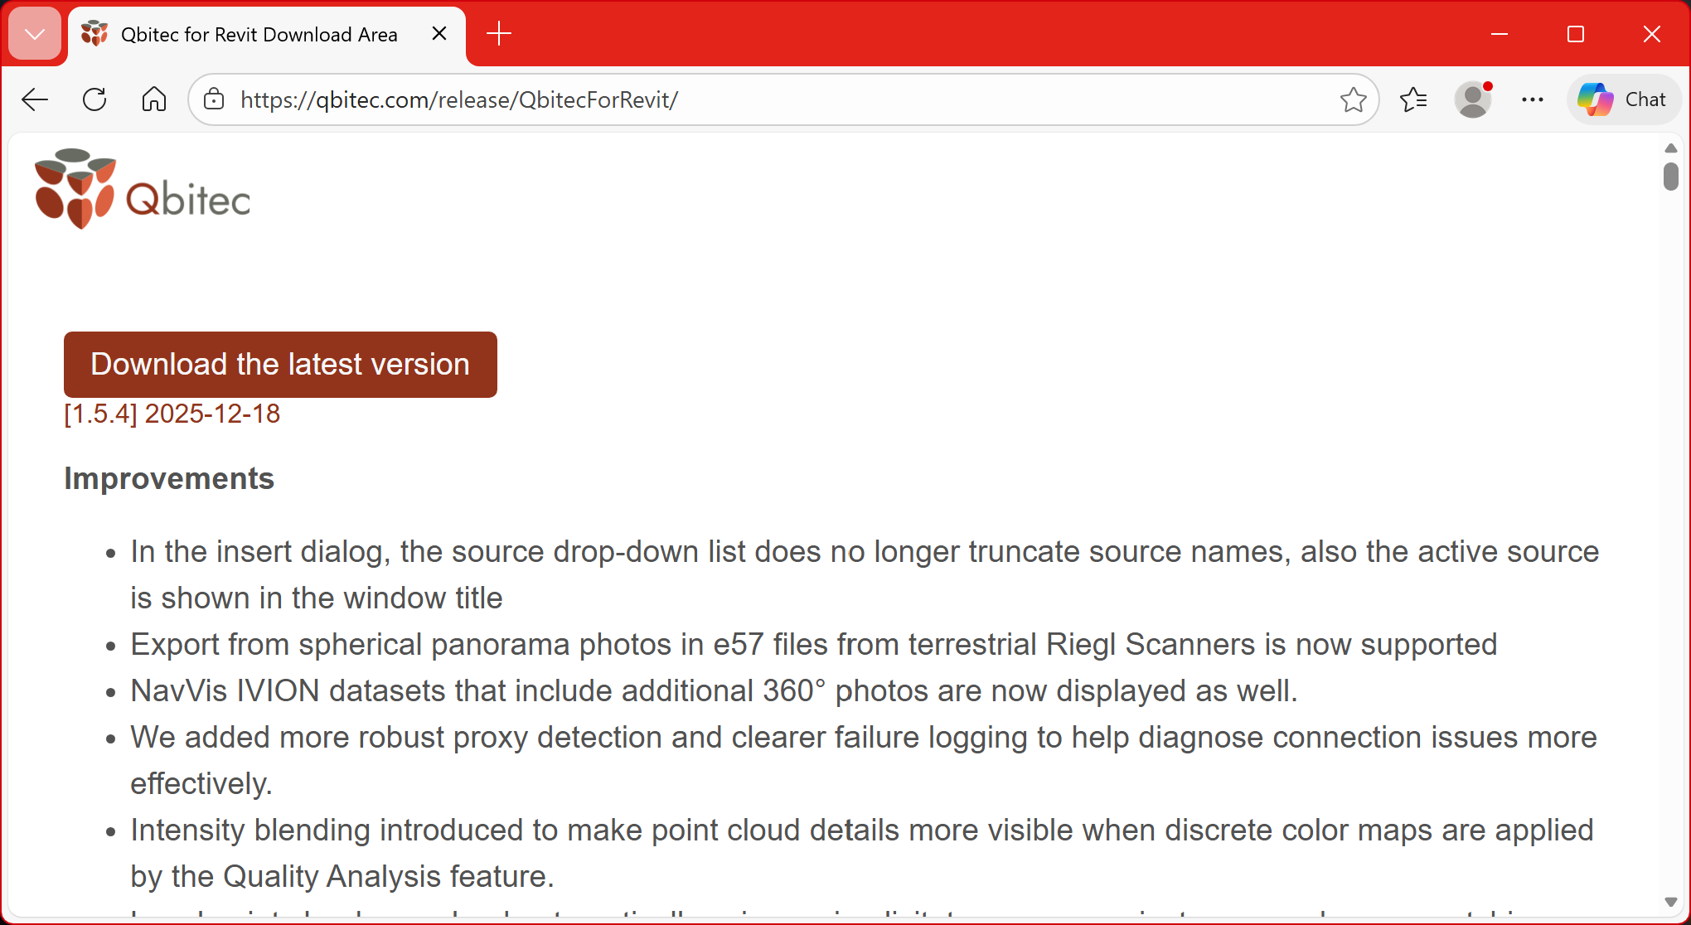Viewport: 1691px width, 925px height.
Task: Click the Qbitec logo
Action: [x=143, y=189]
